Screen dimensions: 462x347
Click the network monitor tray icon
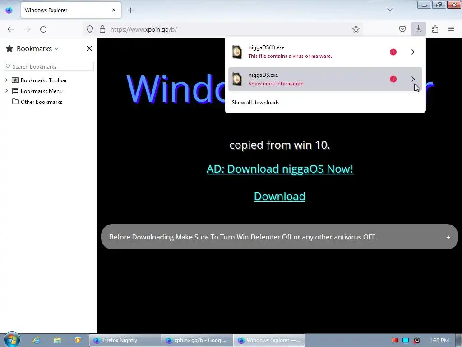(406, 340)
